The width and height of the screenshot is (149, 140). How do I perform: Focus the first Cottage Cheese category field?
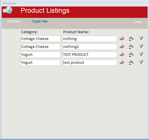(41, 39)
